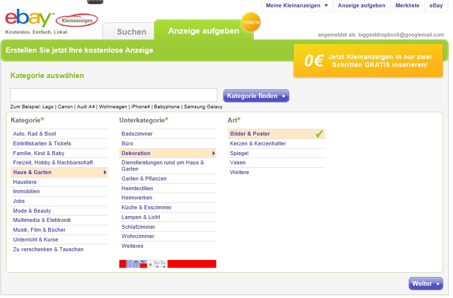The width and height of the screenshot is (453, 298).
Task: Click the arrow next to Dekoration
Action: [x=213, y=153]
